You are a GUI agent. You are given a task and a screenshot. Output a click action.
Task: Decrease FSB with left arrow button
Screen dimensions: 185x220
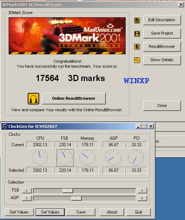pos(27,190)
